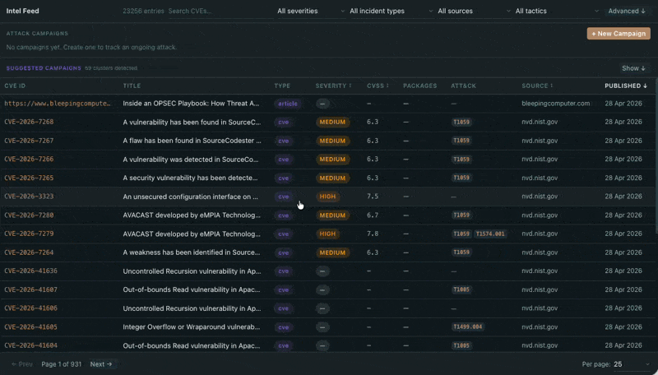
Task: Open CVE-2026-41604 entry
Action: tap(30, 345)
